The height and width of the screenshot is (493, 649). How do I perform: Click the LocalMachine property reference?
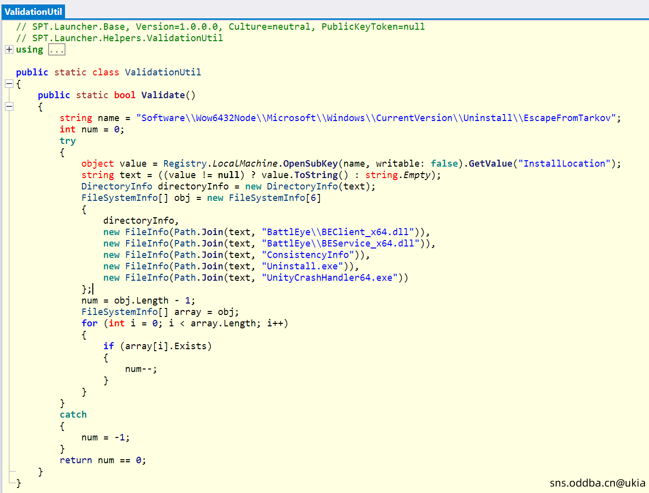click(x=245, y=164)
